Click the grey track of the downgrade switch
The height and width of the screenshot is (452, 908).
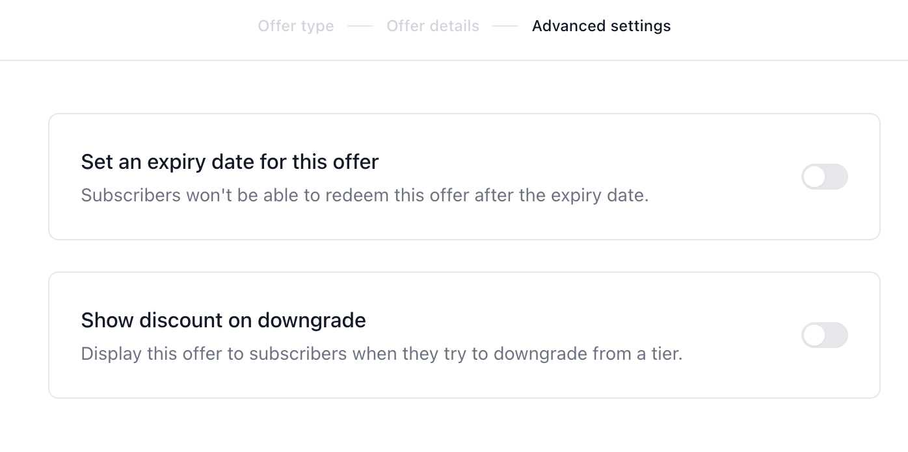coord(837,335)
